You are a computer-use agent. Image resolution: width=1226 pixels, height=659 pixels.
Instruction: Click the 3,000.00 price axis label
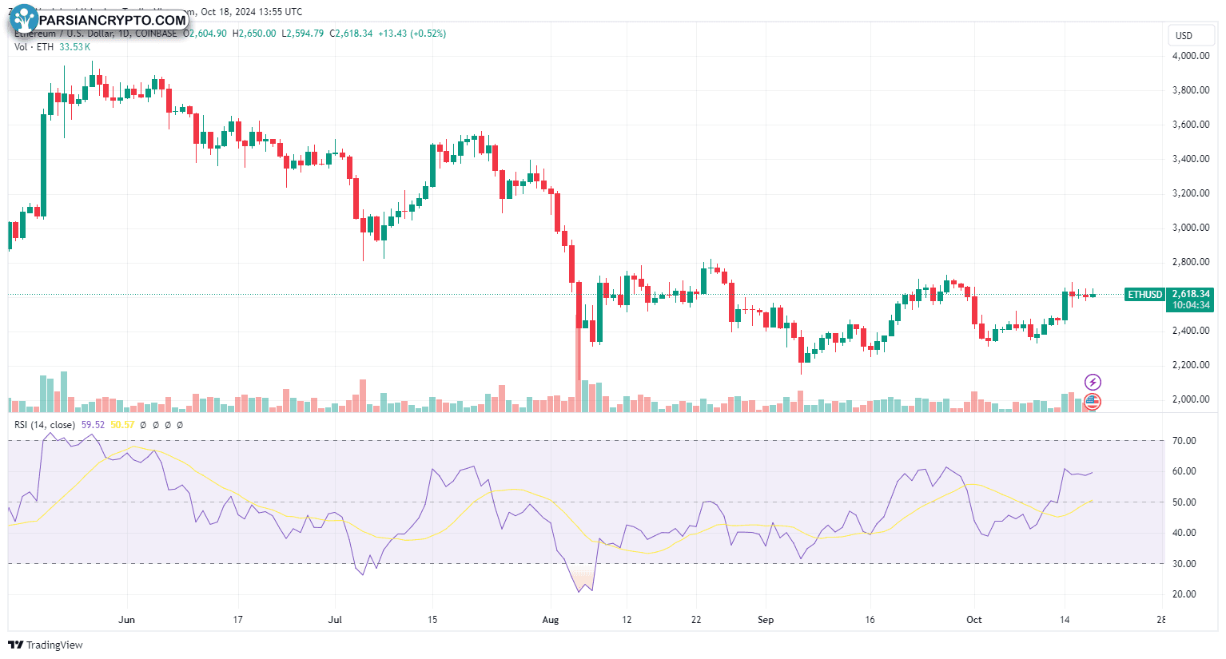click(1190, 228)
